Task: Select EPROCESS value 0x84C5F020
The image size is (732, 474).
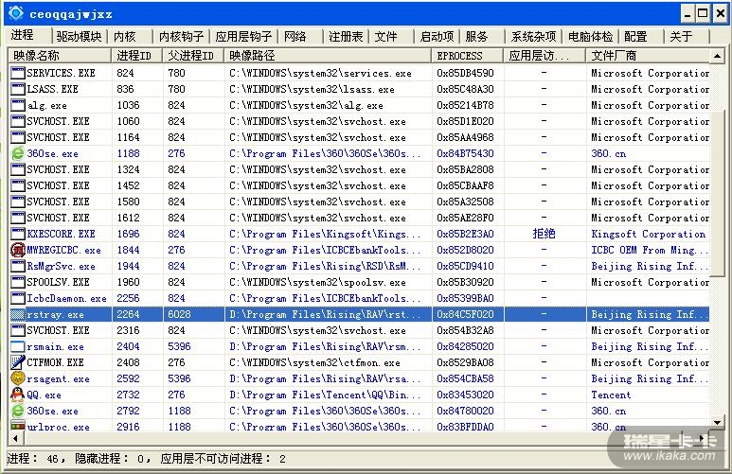Action: click(x=466, y=314)
